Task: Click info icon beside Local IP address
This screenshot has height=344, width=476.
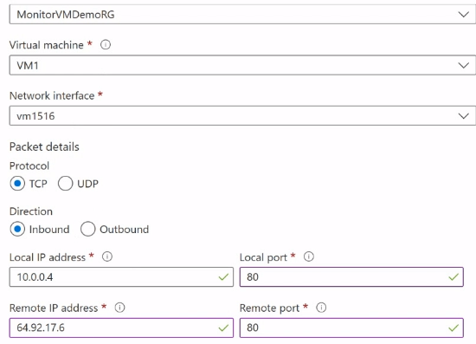Action: coord(107,256)
